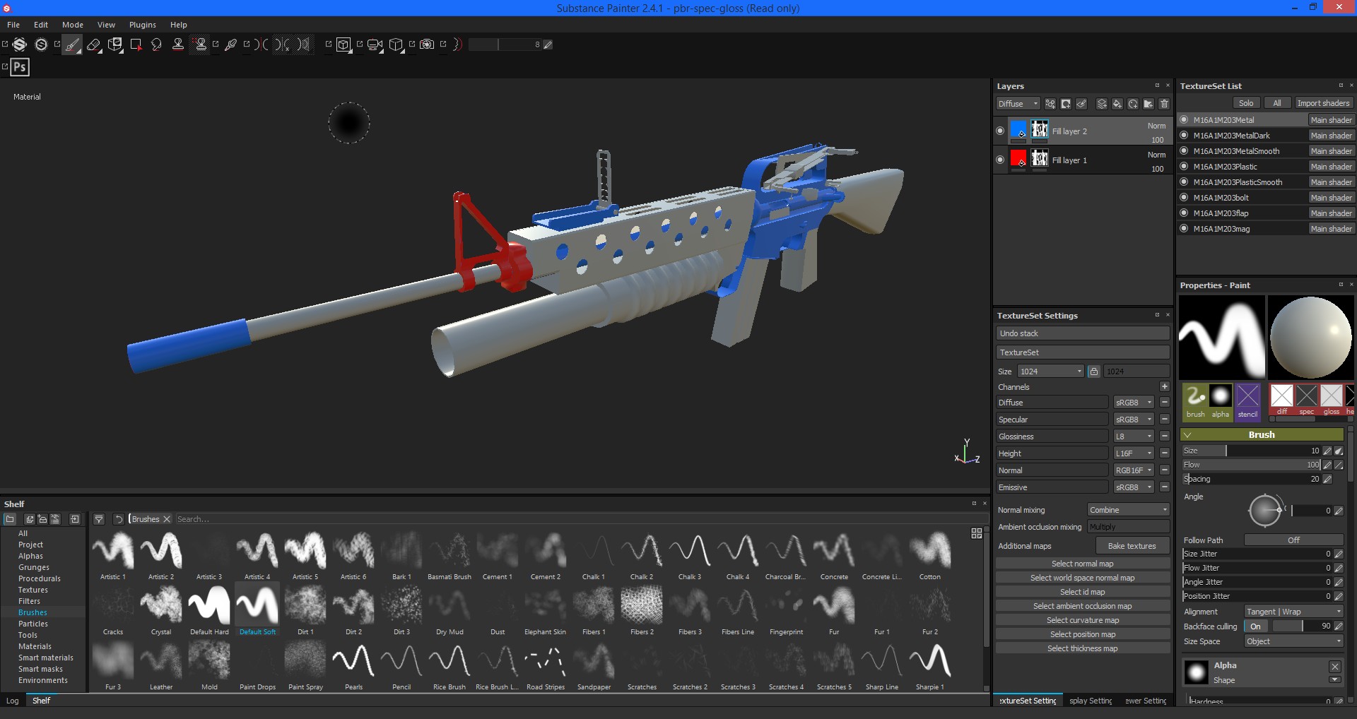The width and height of the screenshot is (1357, 719).
Task: Toggle visibility of M16A1M203MetalDark texture set
Action: (1184, 135)
